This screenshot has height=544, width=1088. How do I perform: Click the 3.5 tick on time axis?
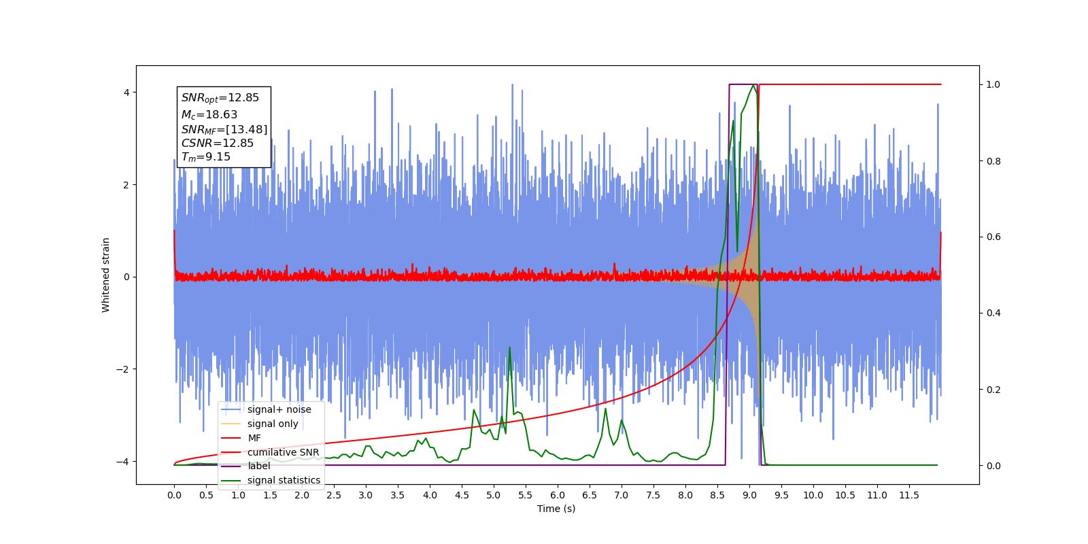pos(398,495)
